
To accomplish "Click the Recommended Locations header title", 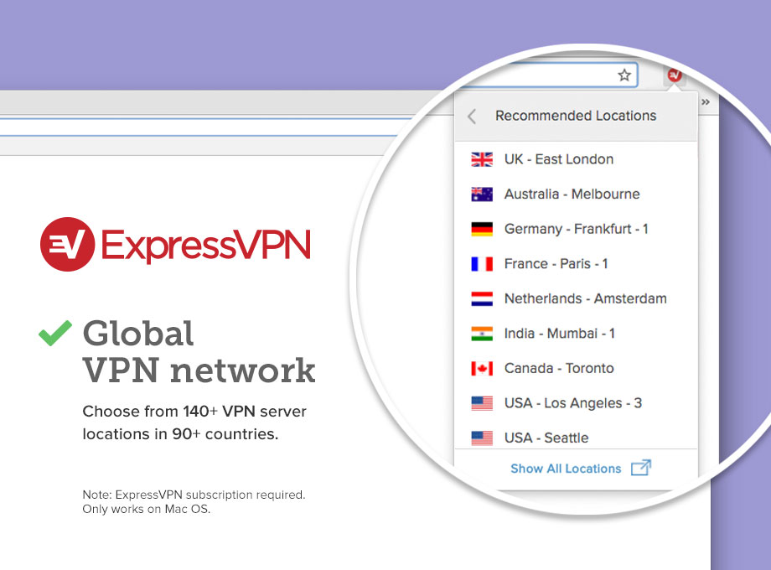I will click(x=576, y=116).
